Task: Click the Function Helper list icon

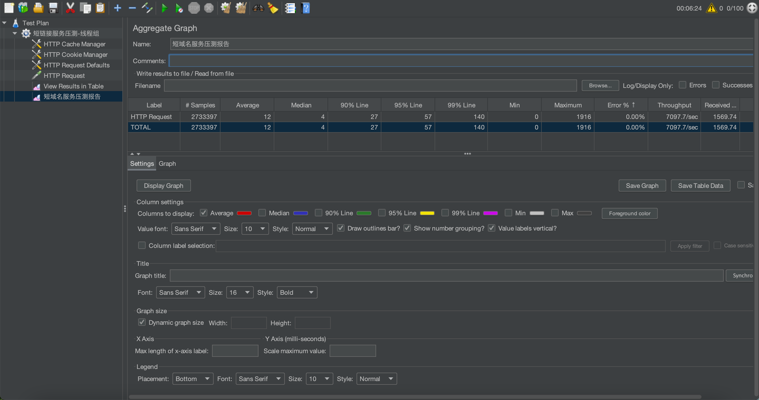Action: click(290, 8)
